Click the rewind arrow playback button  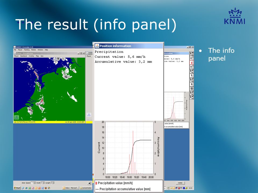[x=89, y=183]
